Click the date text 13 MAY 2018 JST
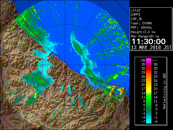Viewport: 173px width, 130px height. tap(151, 47)
